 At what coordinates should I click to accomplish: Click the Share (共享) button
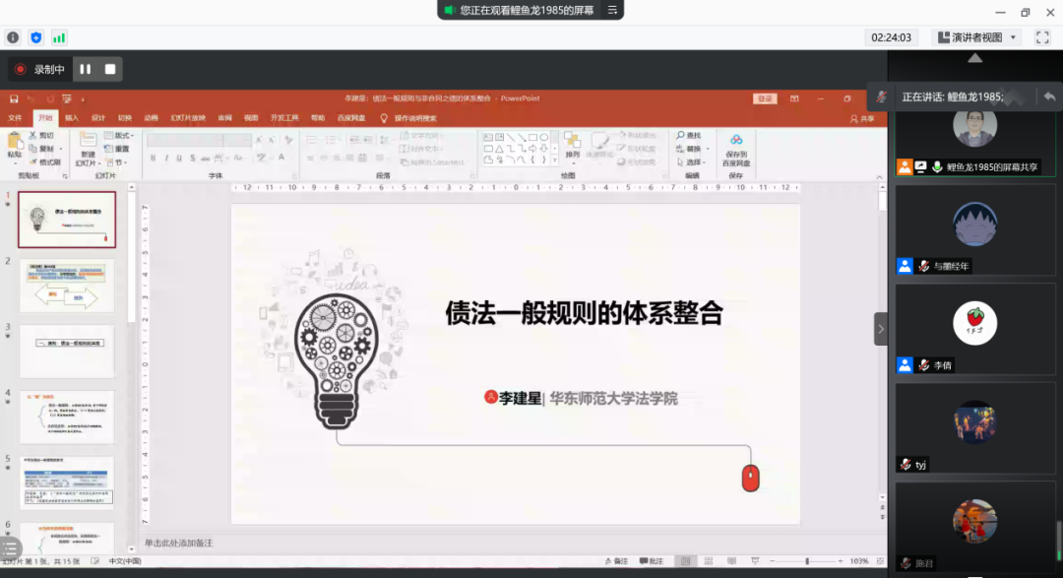point(863,118)
